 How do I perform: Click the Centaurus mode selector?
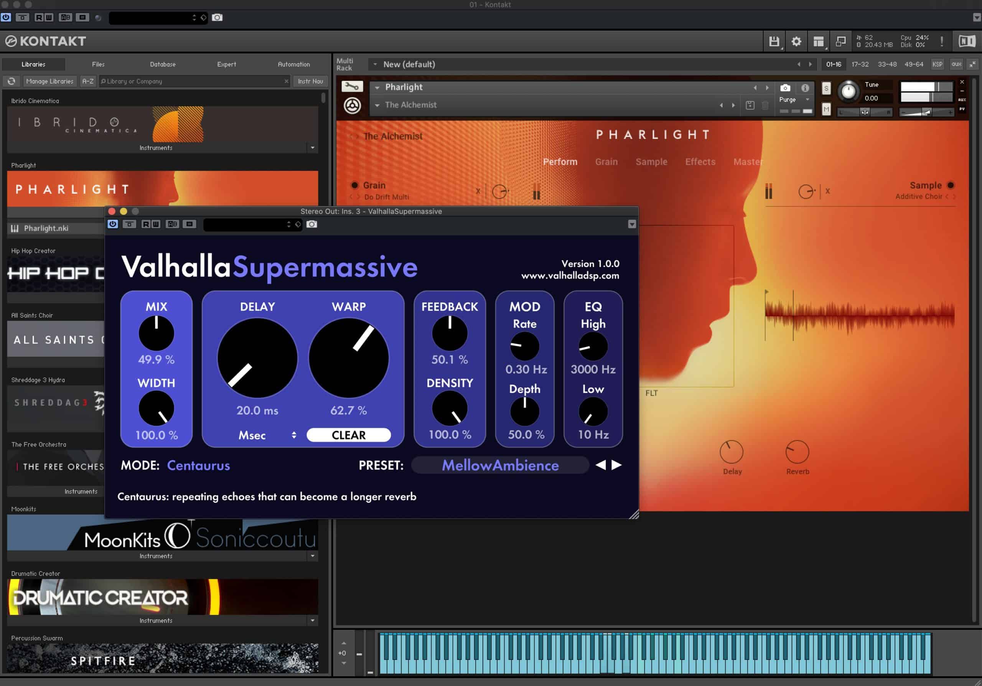click(x=198, y=465)
